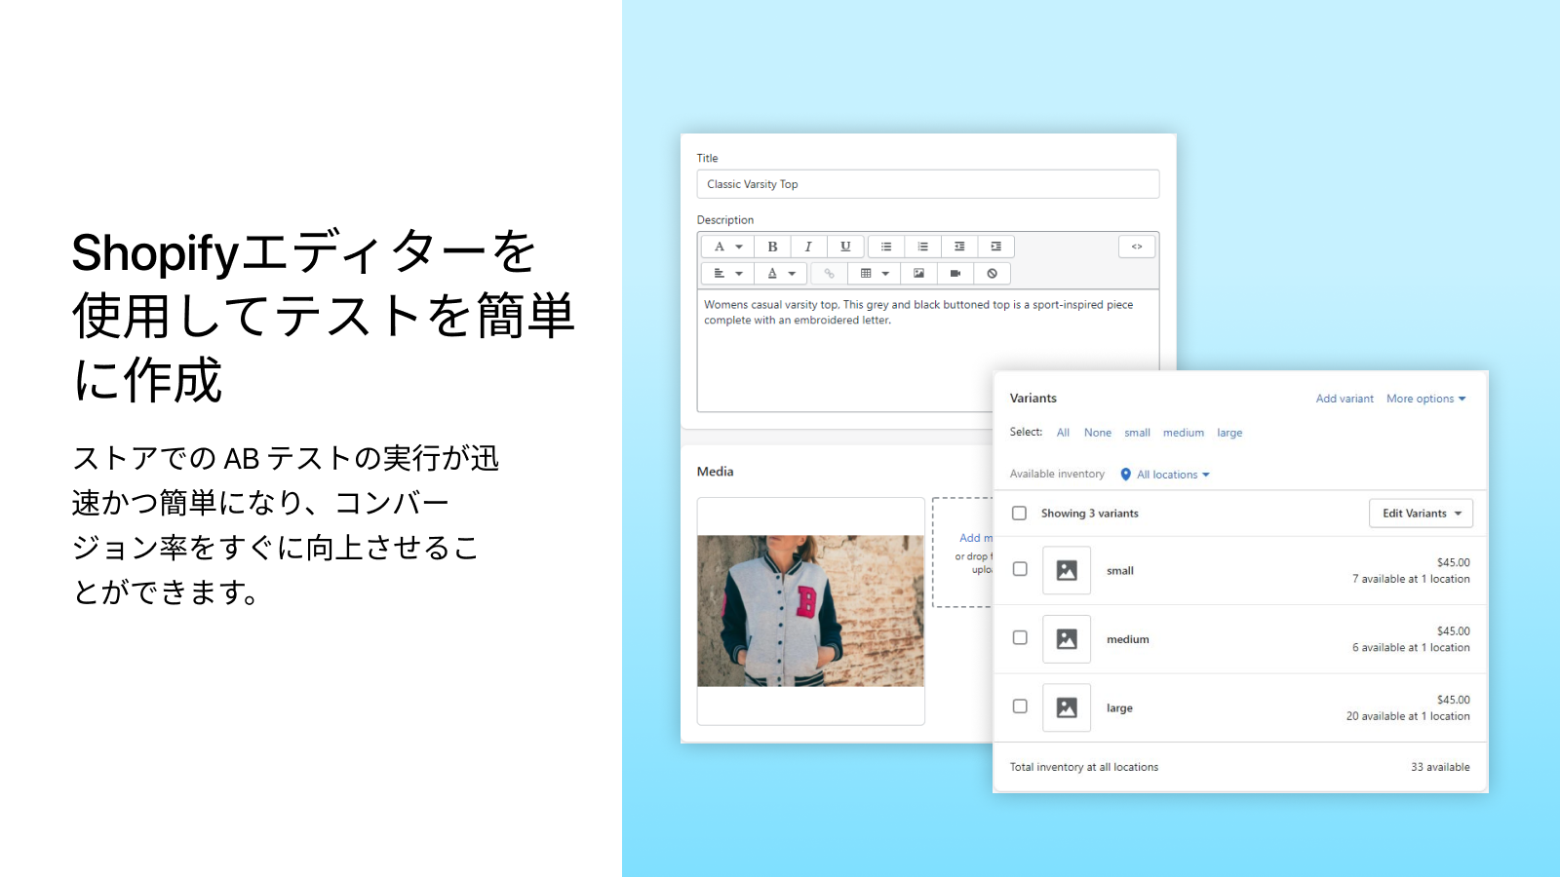Click None in variant select row
The image size is (1560, 877).
pyautogui.click(x=1098, y=433)
